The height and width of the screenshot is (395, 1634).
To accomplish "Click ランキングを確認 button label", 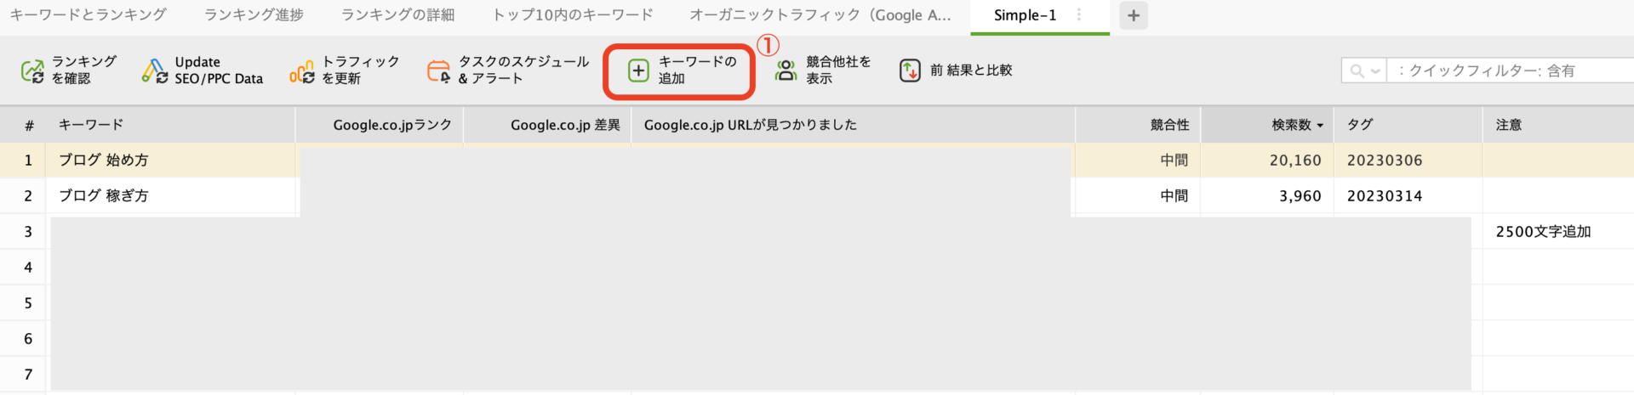I will (x=84, y=71).
